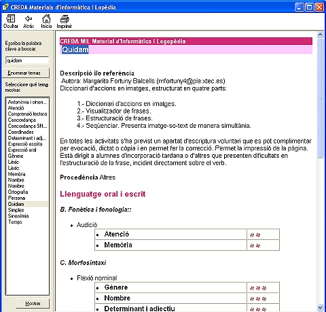Open the Inicio home icon
The height and width of the screenshot is (312, 326).
click(x=46, y=21)
